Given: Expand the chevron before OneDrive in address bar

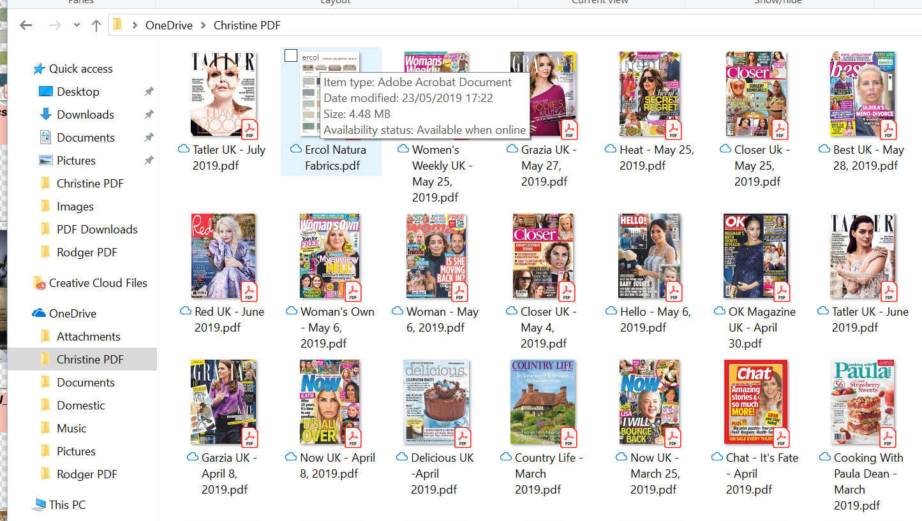Looking at the screenshot, I should tap(135, 26).
